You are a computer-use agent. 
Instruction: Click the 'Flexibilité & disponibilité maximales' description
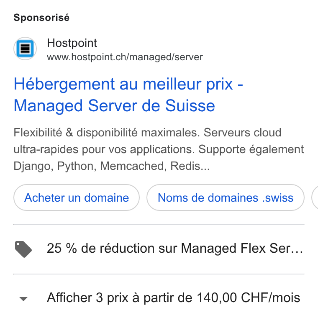point(107,133)
